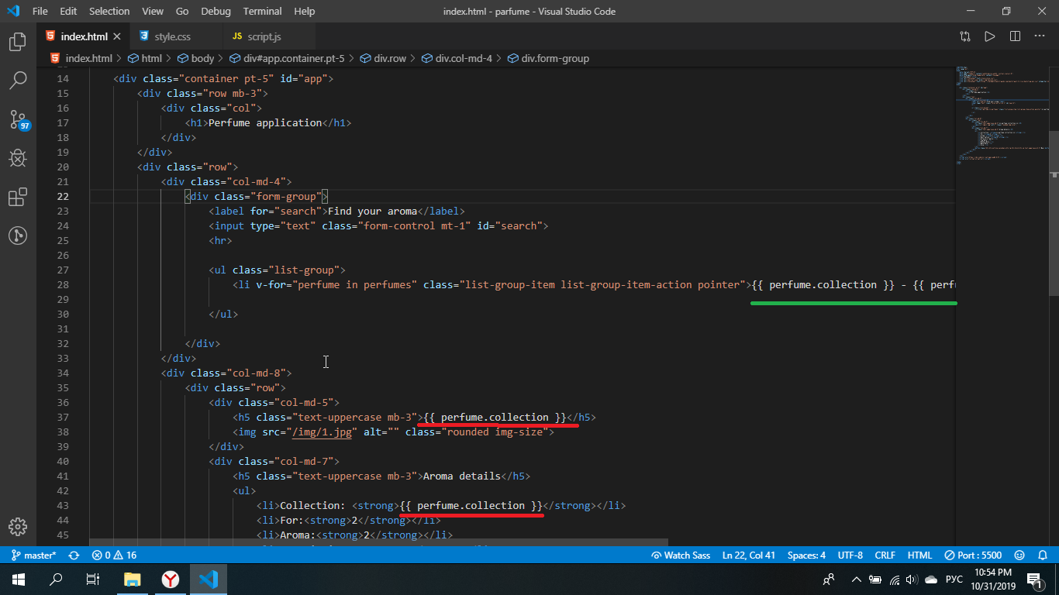1059x595 pixels.
Task: Open volume control in system tray
Action: (x=912, y=579)
